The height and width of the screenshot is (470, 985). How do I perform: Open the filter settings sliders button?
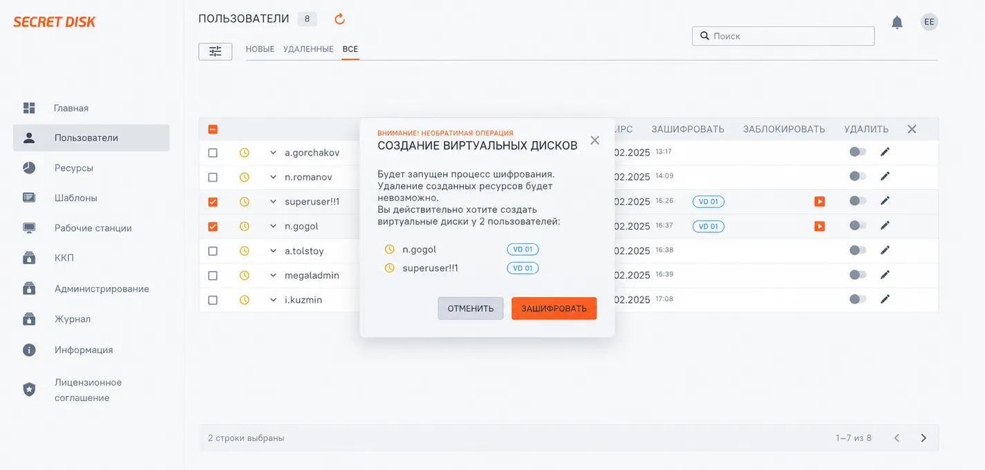coord(215,51)
